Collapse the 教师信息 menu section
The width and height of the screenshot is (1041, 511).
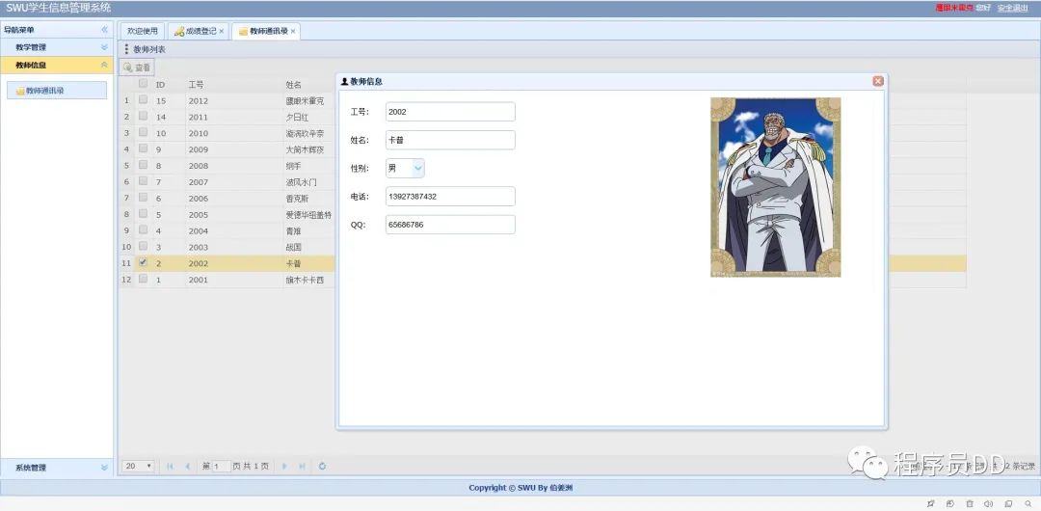(104, 66)
